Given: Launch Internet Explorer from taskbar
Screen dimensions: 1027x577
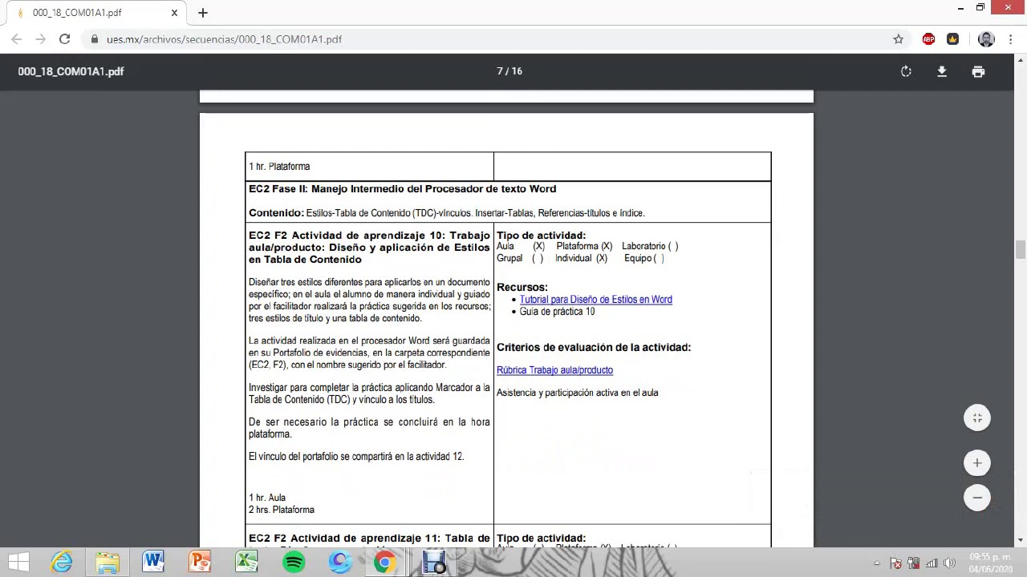Looking at the screenshot, I should (x=62, y=563).
